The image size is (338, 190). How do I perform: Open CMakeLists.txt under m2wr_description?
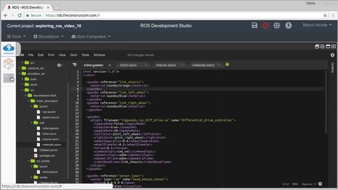pos(48,150)
